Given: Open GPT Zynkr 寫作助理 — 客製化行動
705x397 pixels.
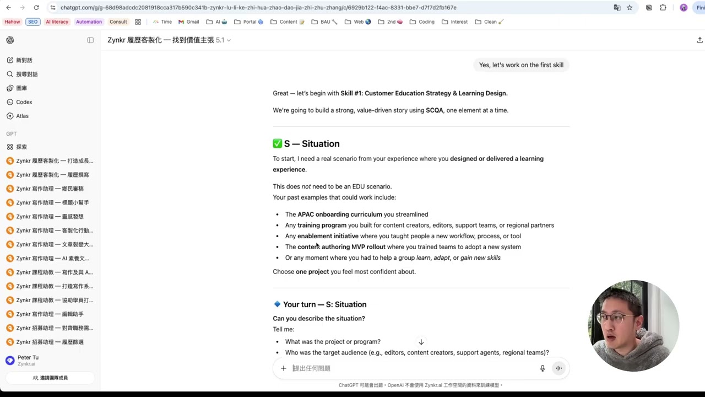Looking at the screenshot, I should coord(50,230).
